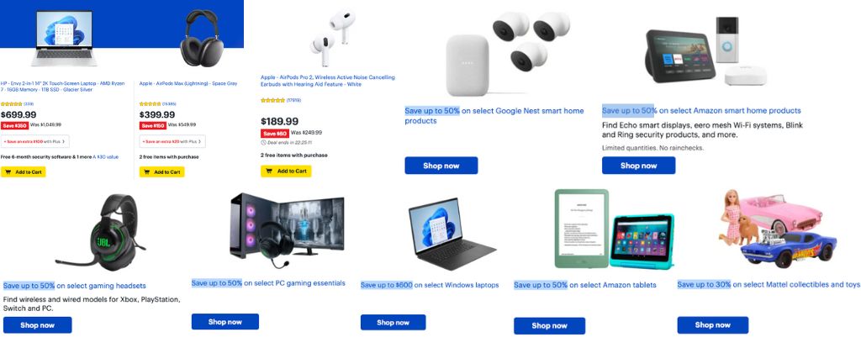The image size is (861, 348).
Task: Add the AirPods Max to cart
Action: 162,171
